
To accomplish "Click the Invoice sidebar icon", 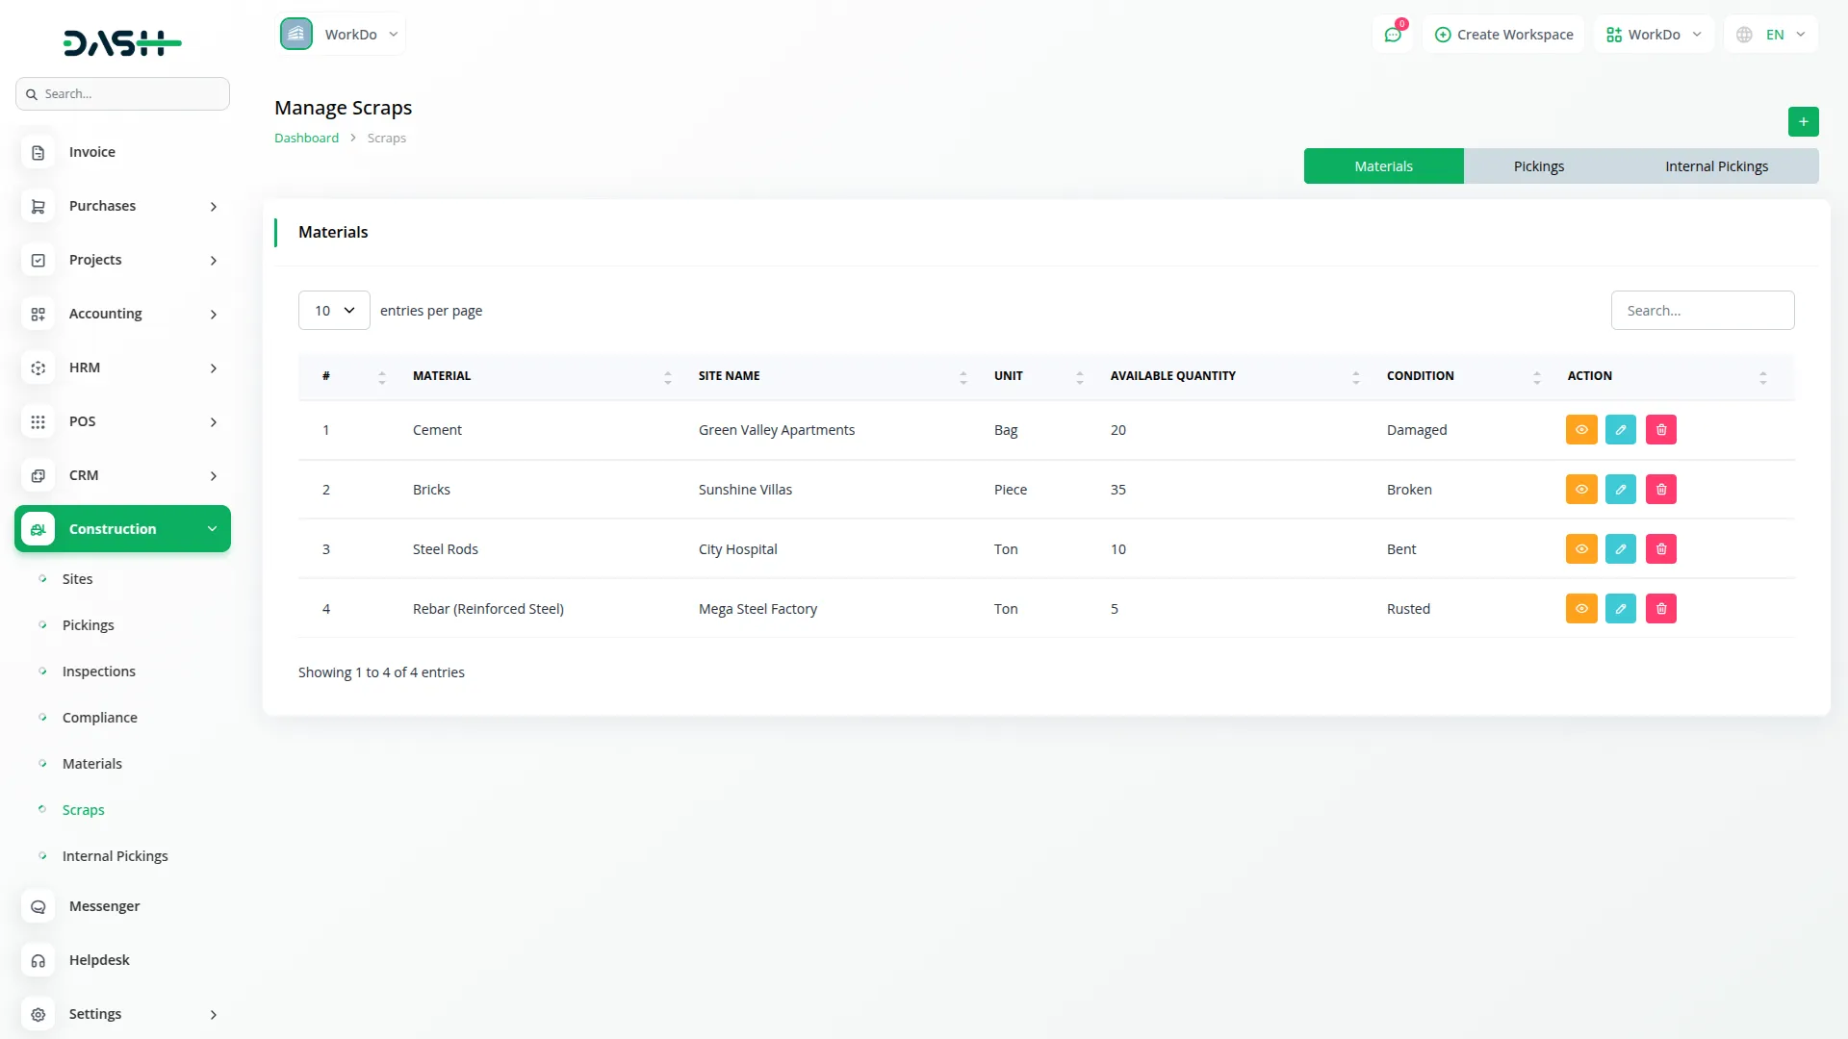I will point(38,152).
